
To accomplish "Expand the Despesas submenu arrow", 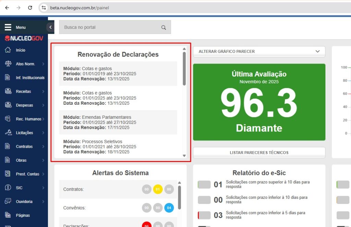I will [43, 105].
